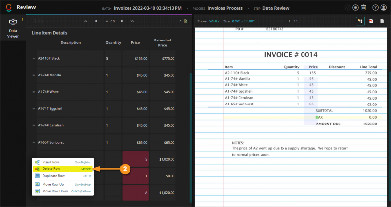391x207 pixels.
Task: Select the red error price cell showing S
Action: pyautogui.click(x=135, y=159)
